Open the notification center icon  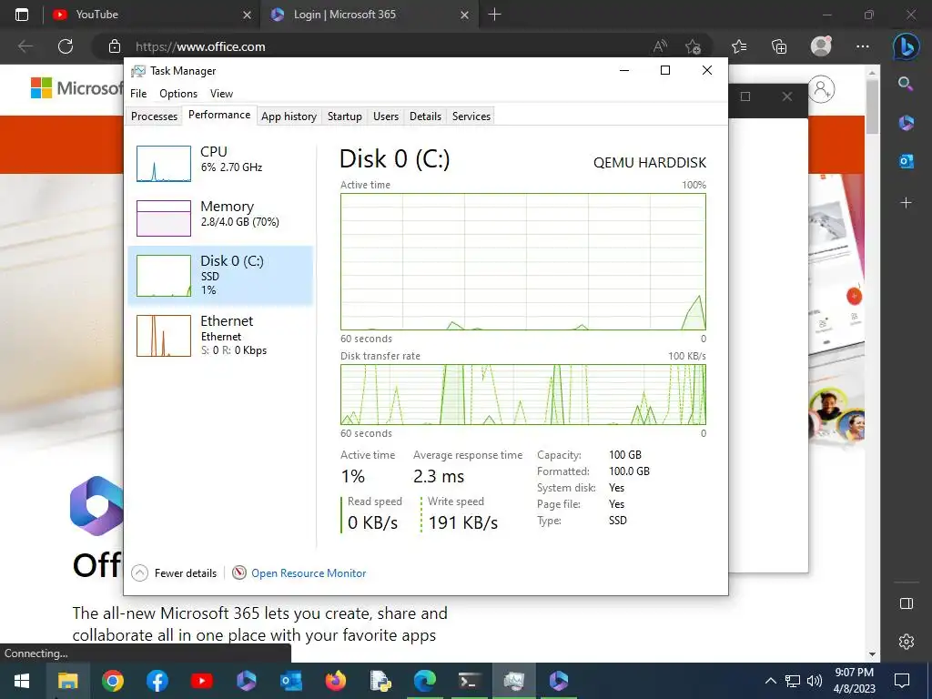pyautogui.click(x=902, y=681)
